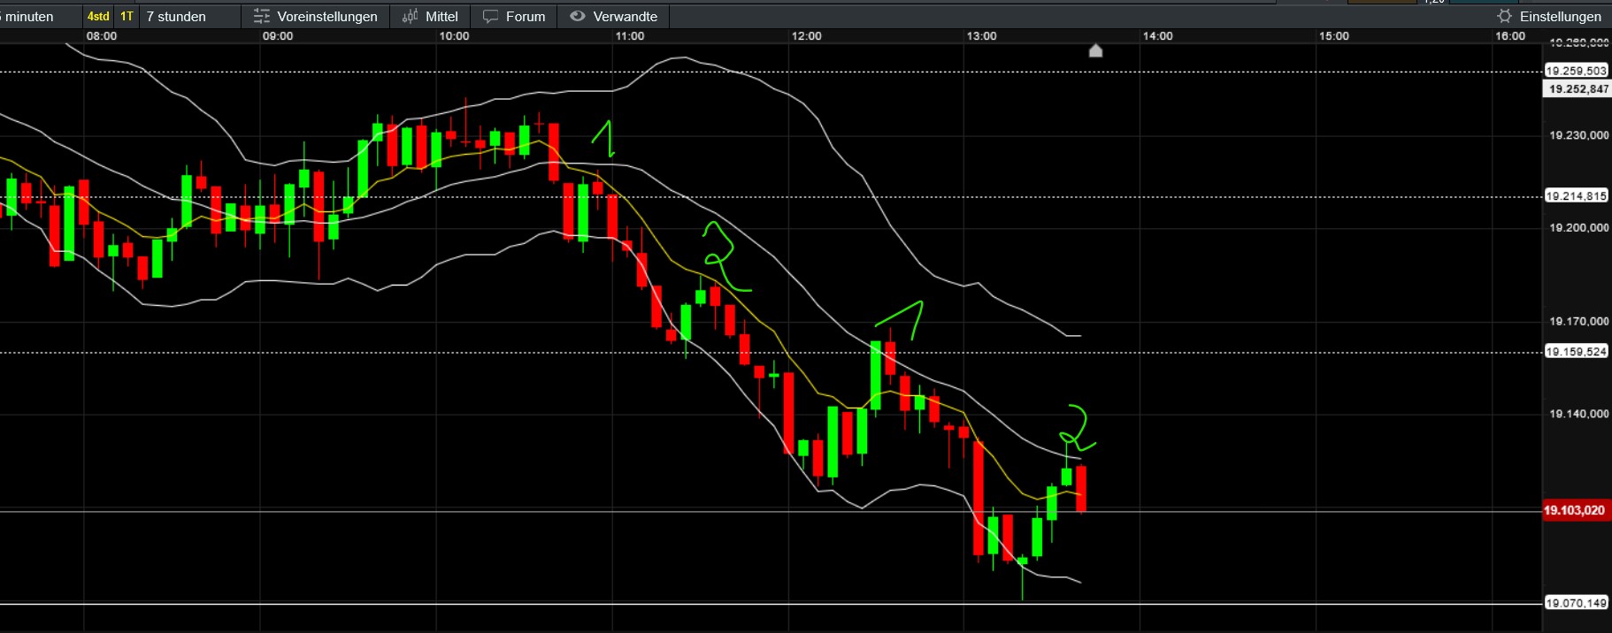Select the 1T timeframe shortcut
This screenshot has height=633, width=1612.
point(127,16)
